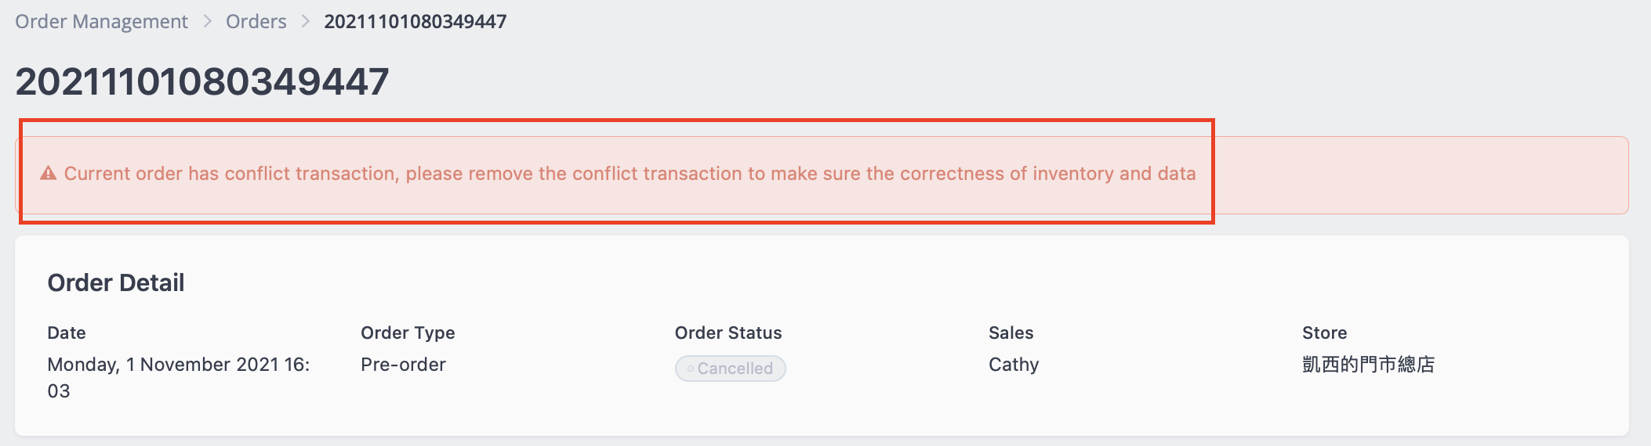Click the second breadcrumb chevron separator
Viewport: 1651px width, 446px height.
306,22
